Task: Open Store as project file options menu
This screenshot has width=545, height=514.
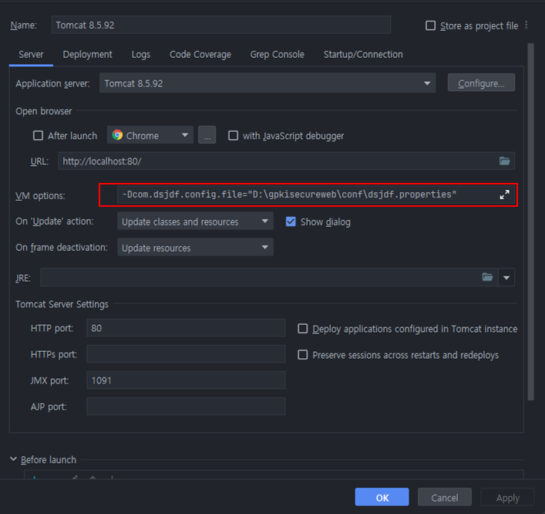Action: coord(526,25)
